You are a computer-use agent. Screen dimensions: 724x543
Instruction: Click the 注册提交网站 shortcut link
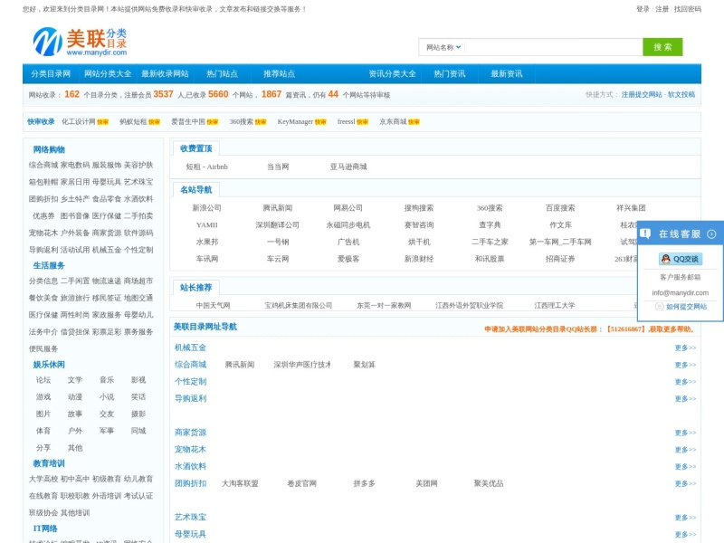pyautogui.click(x=642, y=94)
